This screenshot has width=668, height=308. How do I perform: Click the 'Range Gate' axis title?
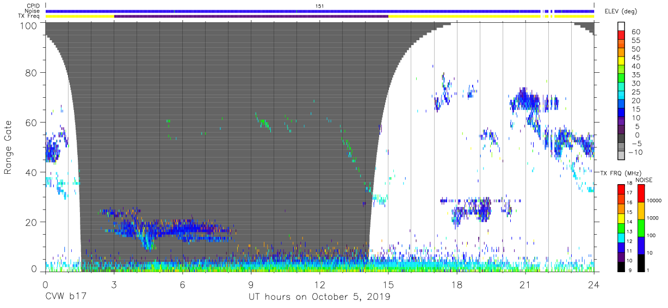tap(8, 147)
